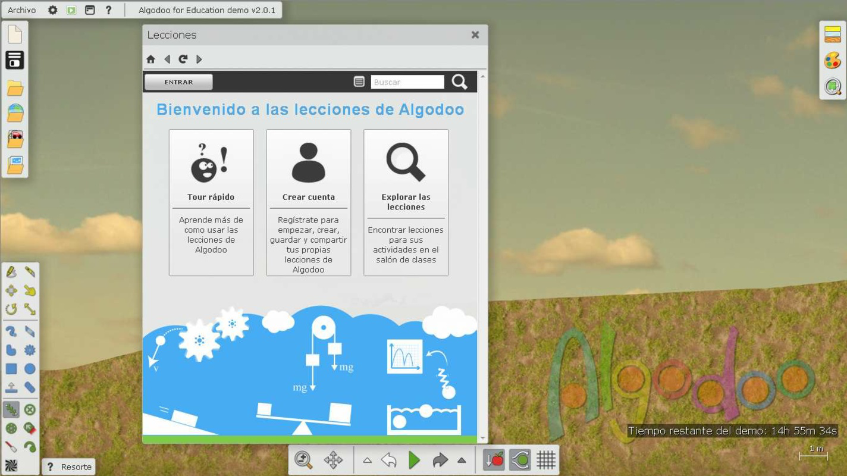Select the Fixate tool with X circle
This screenshot has height=476, width=847.
(x=30, y=409)
